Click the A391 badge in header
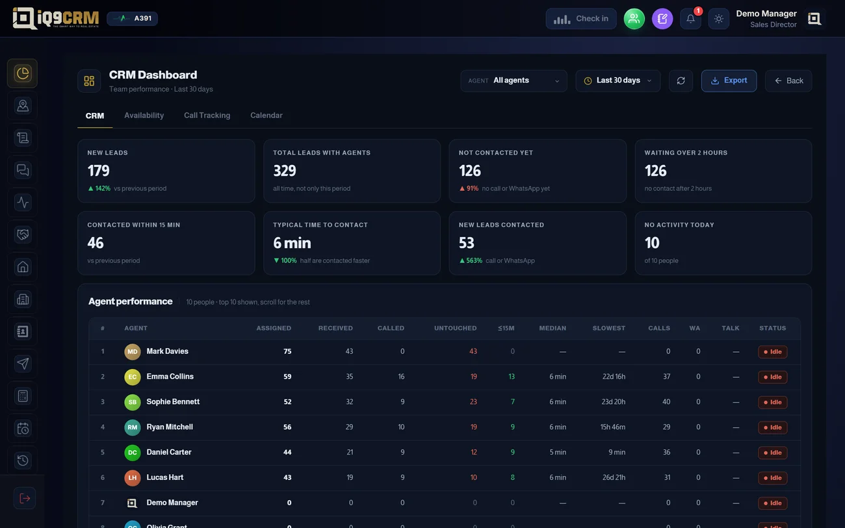 [x=133, y=19]
